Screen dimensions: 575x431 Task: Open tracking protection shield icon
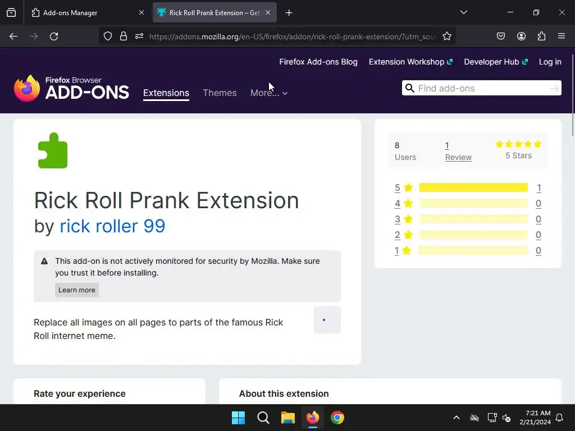[x=107, y=36]
